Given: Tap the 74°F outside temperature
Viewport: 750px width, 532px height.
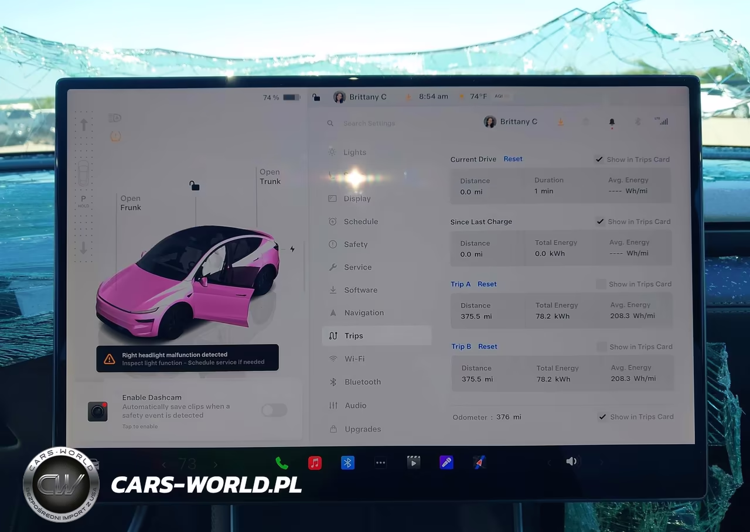Looking at the screenshot, I should click(478, 97).
